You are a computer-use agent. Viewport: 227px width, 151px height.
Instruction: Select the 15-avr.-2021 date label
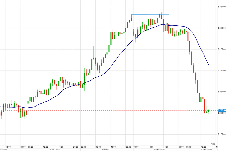click(53, 149)
